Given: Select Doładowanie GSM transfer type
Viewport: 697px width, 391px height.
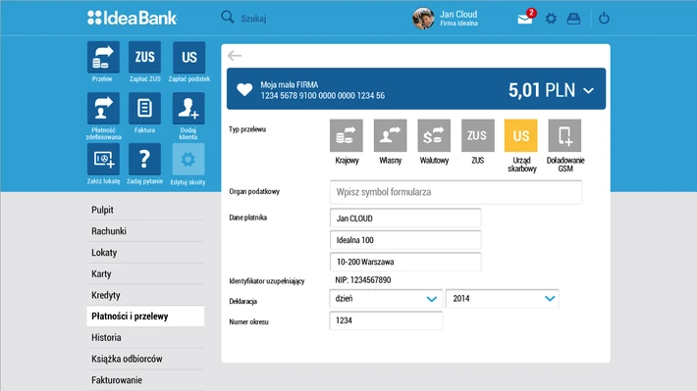Looking at the screenshot, I should point(565,135).
